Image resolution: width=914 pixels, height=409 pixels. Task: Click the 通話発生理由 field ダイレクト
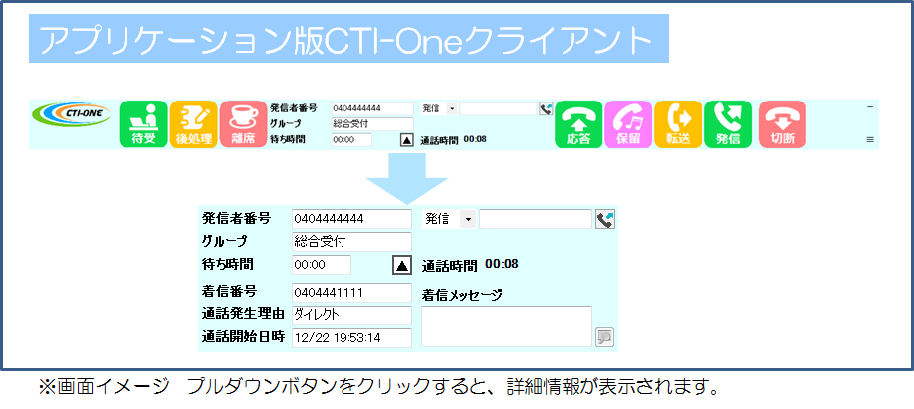pyautogui.click(x=351, y=315)
